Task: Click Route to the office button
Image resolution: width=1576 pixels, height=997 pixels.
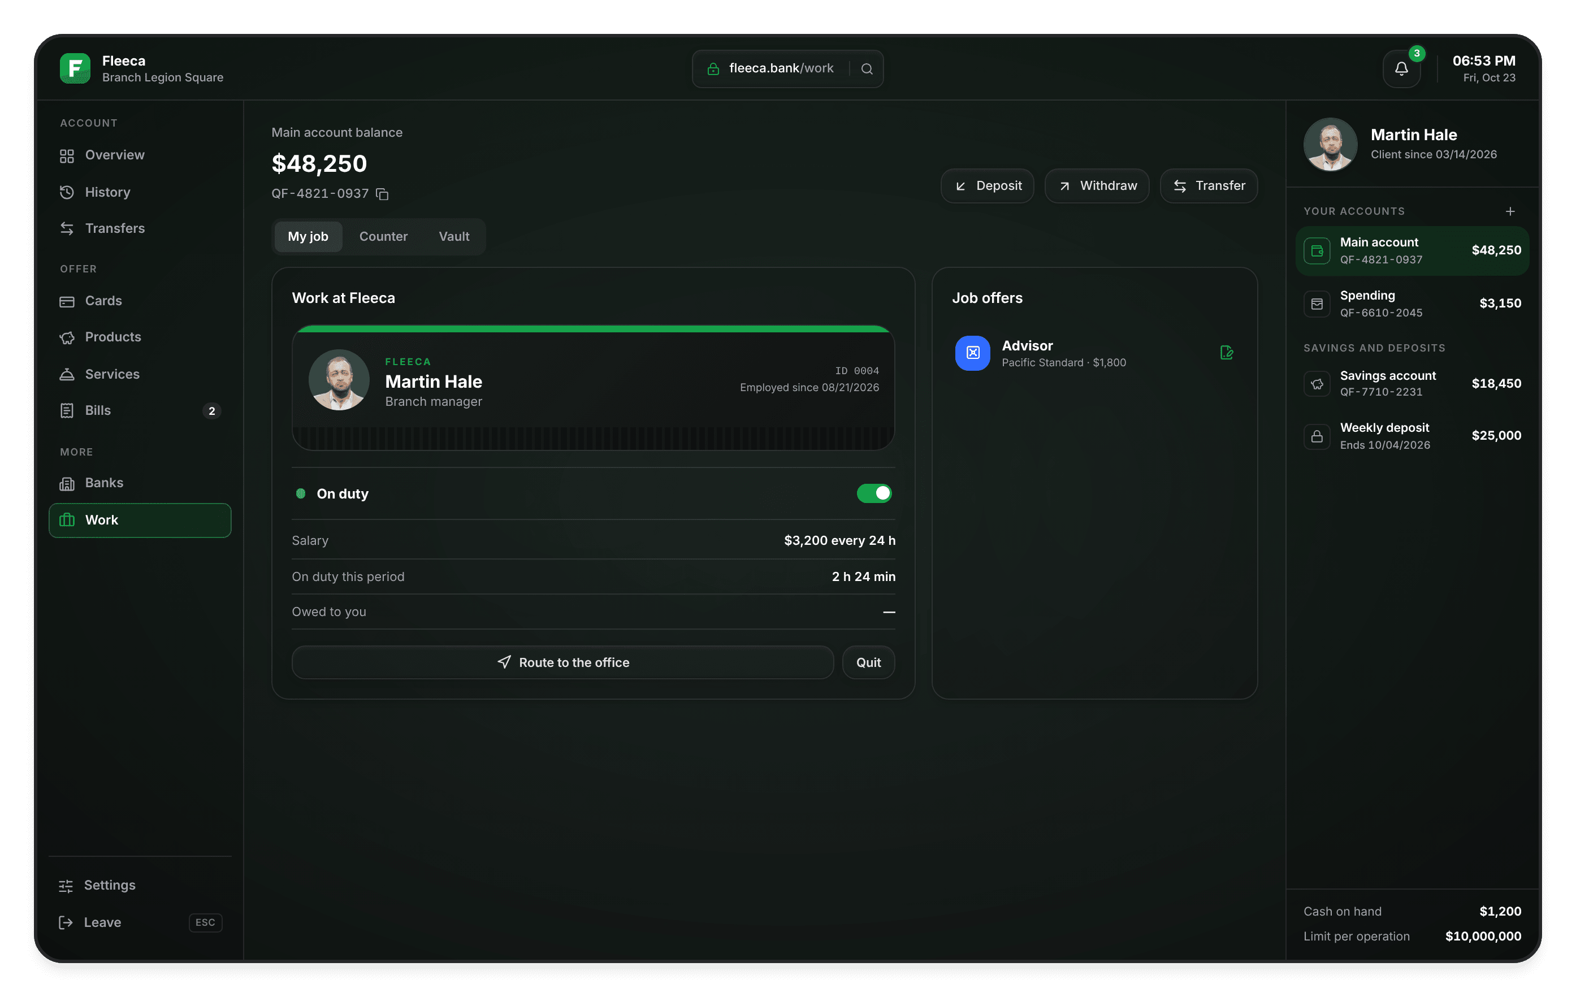Action: click(x=563, y=663)
